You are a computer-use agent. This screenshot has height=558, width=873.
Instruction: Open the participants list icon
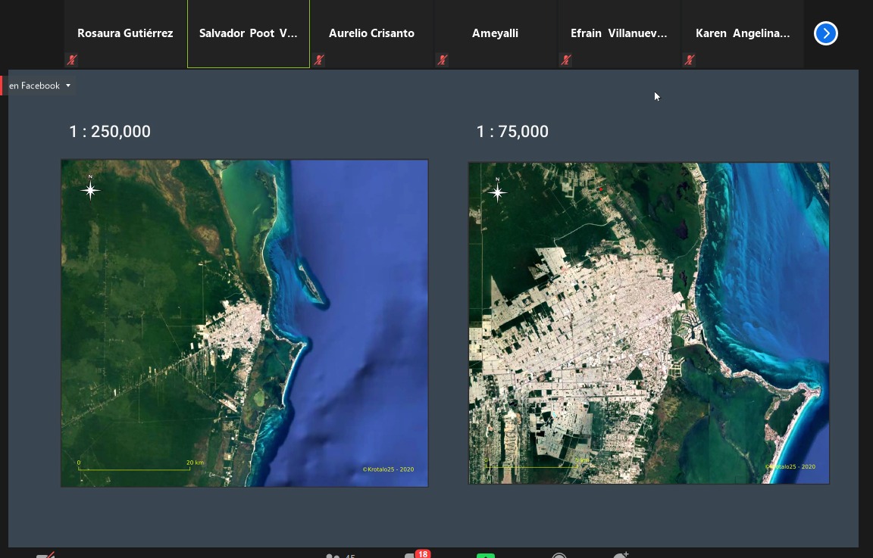pyautogui.click(x=333, y=555)
